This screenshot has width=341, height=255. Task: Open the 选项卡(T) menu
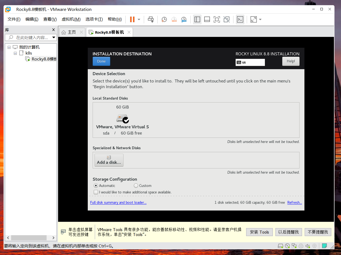[94, 19]
